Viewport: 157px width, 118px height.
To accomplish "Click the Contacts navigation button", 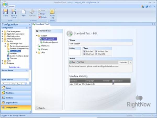I will click(x=16, y=98).
